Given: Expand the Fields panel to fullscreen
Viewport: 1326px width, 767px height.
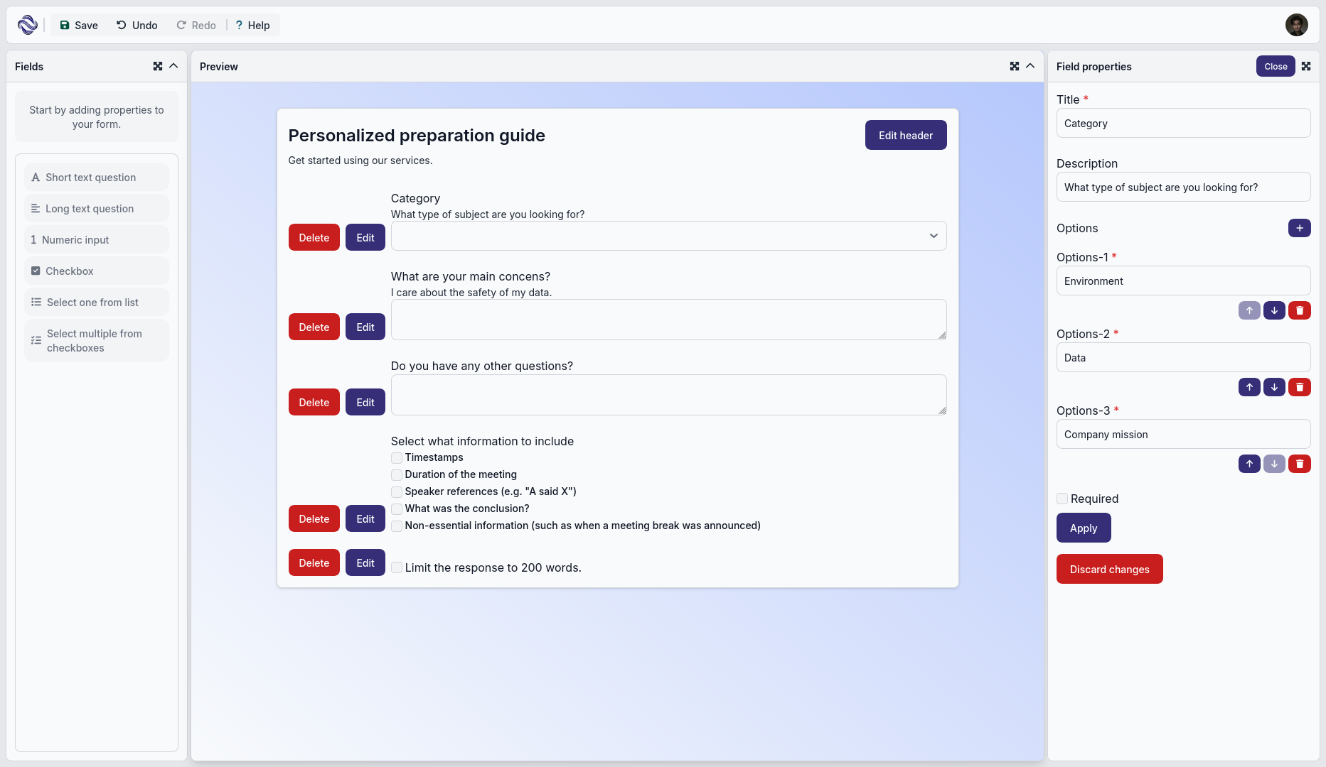Looking at the screenshot, I should [158, 66].
